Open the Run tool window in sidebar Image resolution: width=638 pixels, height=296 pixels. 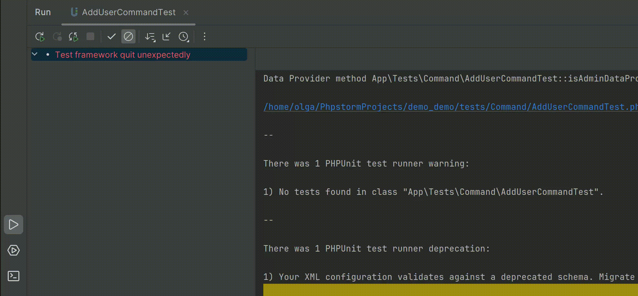pyautogui.click(x=13, y=224)
